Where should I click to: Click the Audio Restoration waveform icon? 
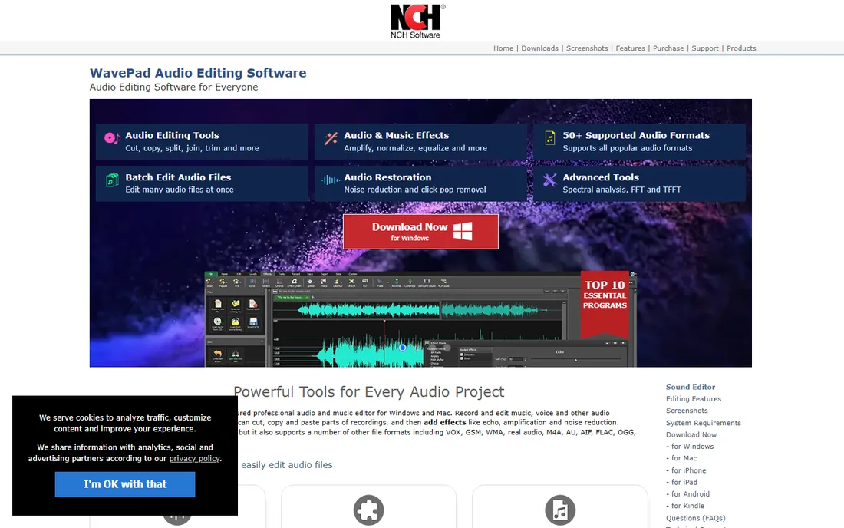[330, 180]
